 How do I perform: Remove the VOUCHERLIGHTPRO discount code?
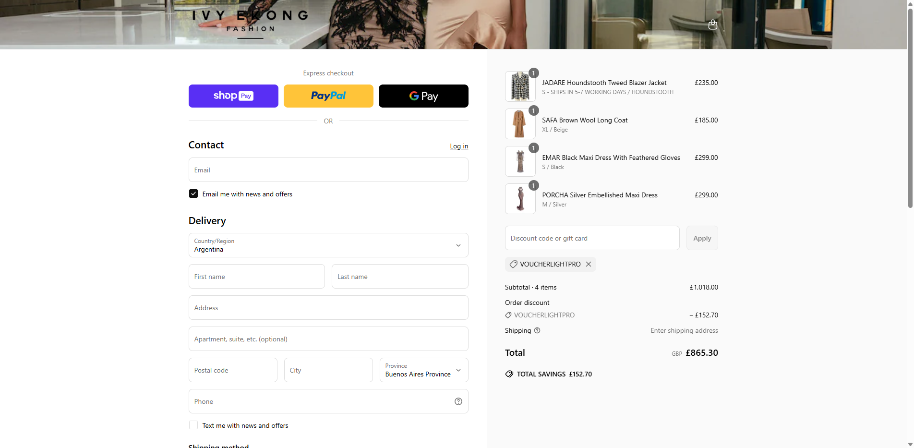pos(589,264)
